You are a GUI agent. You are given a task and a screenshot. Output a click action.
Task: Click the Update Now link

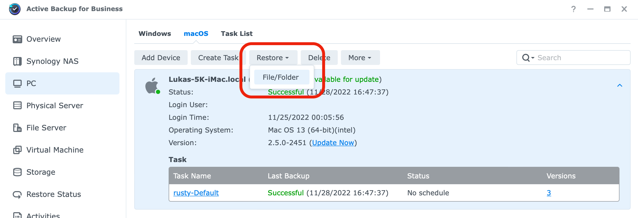coord(333,143)
